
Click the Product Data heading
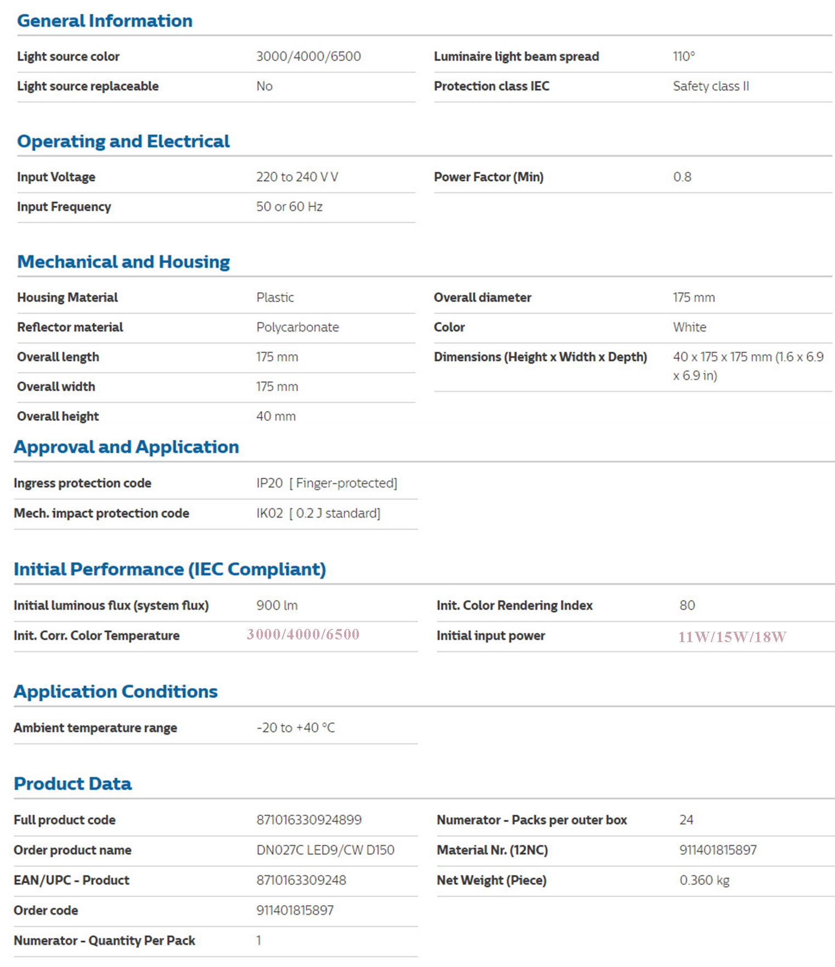pos(73,783)
